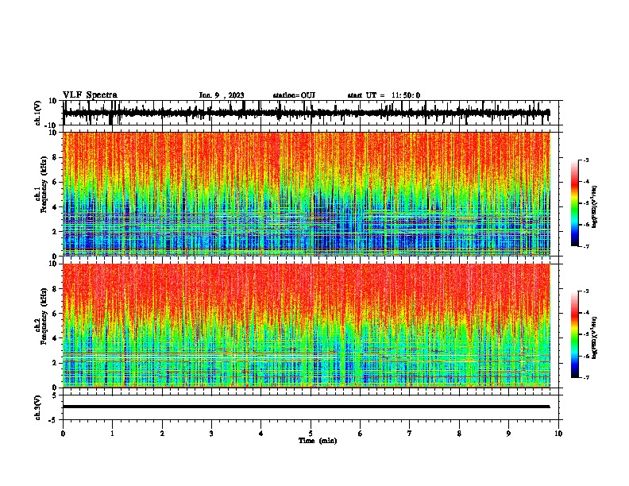629x486 pixels.
Task: Click time axis tick label "6"
Action: (x=361, y=434)
